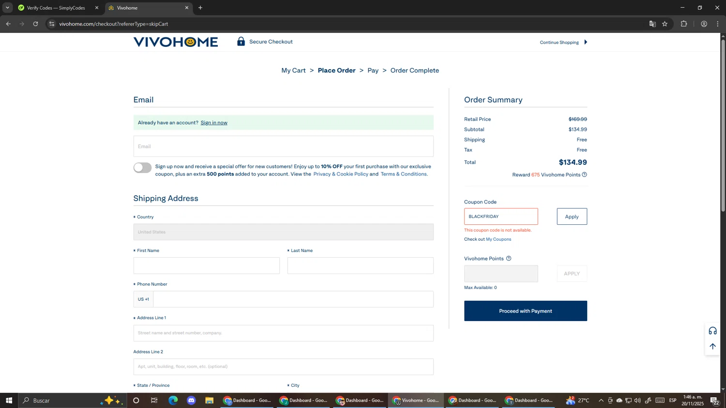Click the Phone Number input field
The width and height of the screenshot is (726, 408).
coord(293,299)
